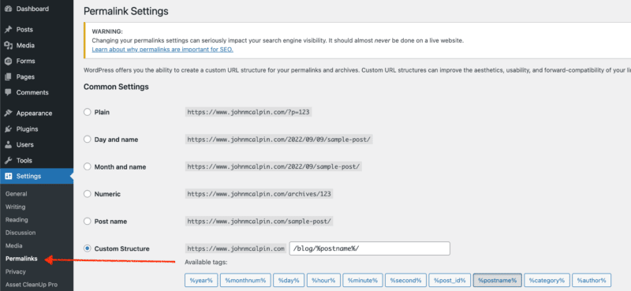
Task: Click the Permalink Settings page heading
Action: point(126,11)
